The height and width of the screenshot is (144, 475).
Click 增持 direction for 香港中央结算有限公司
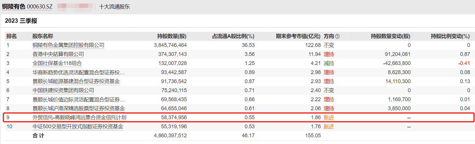329,54
